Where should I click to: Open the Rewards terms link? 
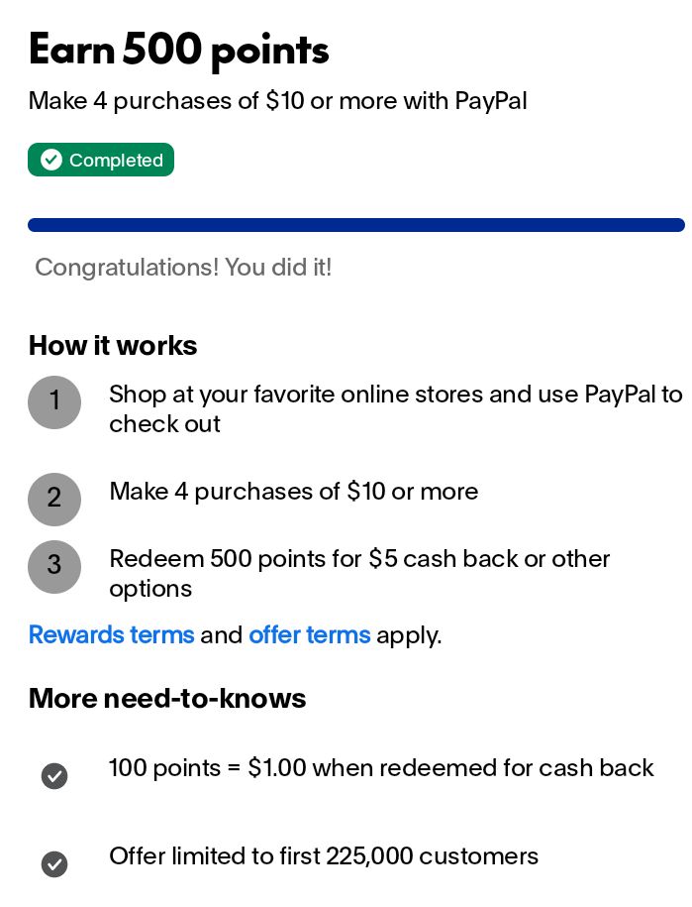pos(111,634)
